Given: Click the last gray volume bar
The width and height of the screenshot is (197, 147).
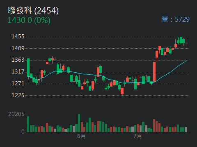Looking at the screenshot, I should click(x=186, y=129).
